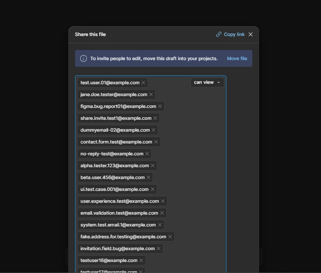The height and width of the screenshot is (273, 321).
Task: Select the invitation.field.bug@example.com email text
Action: pos(117,248)
